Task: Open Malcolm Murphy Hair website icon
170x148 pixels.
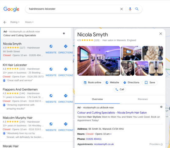Action: coord(51,124)
